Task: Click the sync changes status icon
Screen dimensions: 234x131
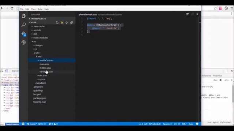Action: 42,124
